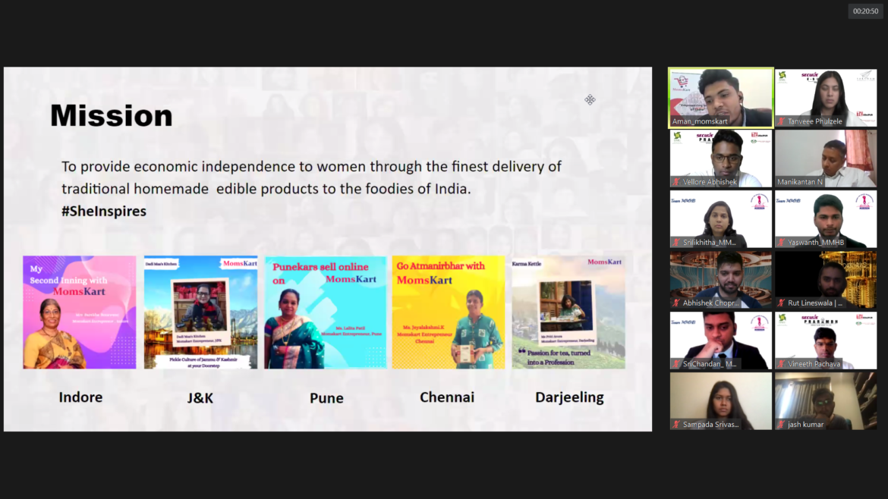
Task: Click muted mic icon on Tanveee Phulzele tile
Action: (781, 121)
